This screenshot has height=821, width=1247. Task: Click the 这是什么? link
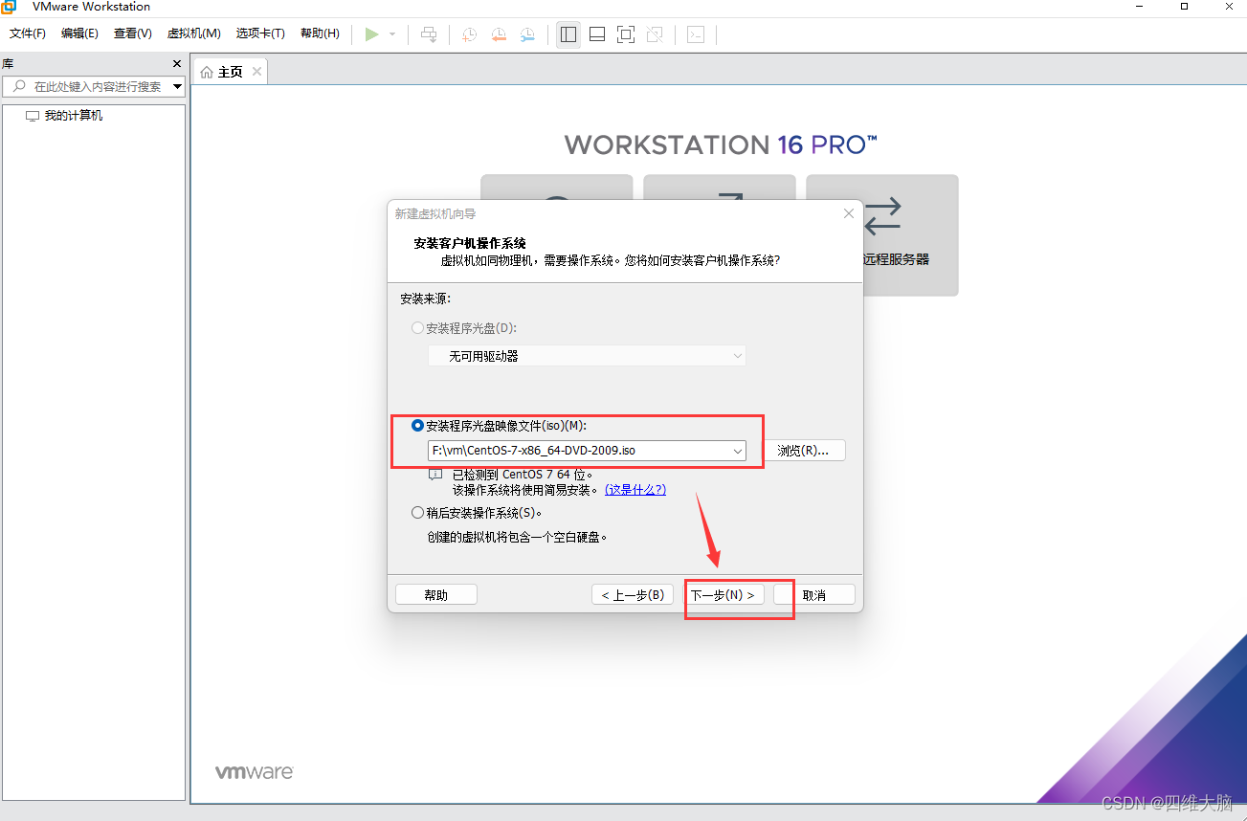click(635, 490)
